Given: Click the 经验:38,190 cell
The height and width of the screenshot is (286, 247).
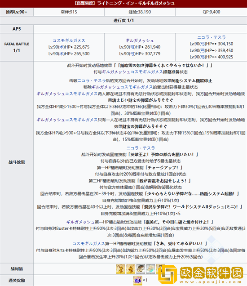Looking at the screenshot, I should [140, 12].
